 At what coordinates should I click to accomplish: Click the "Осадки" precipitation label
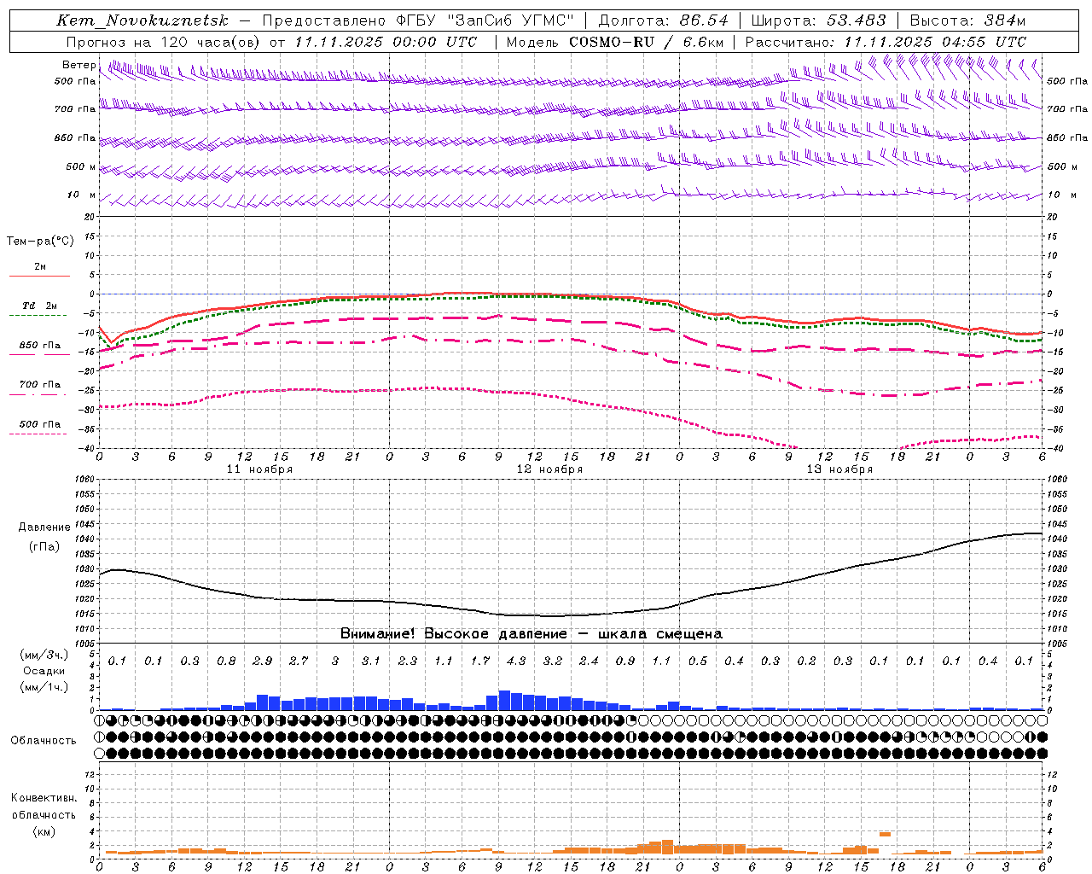(44, 671)
